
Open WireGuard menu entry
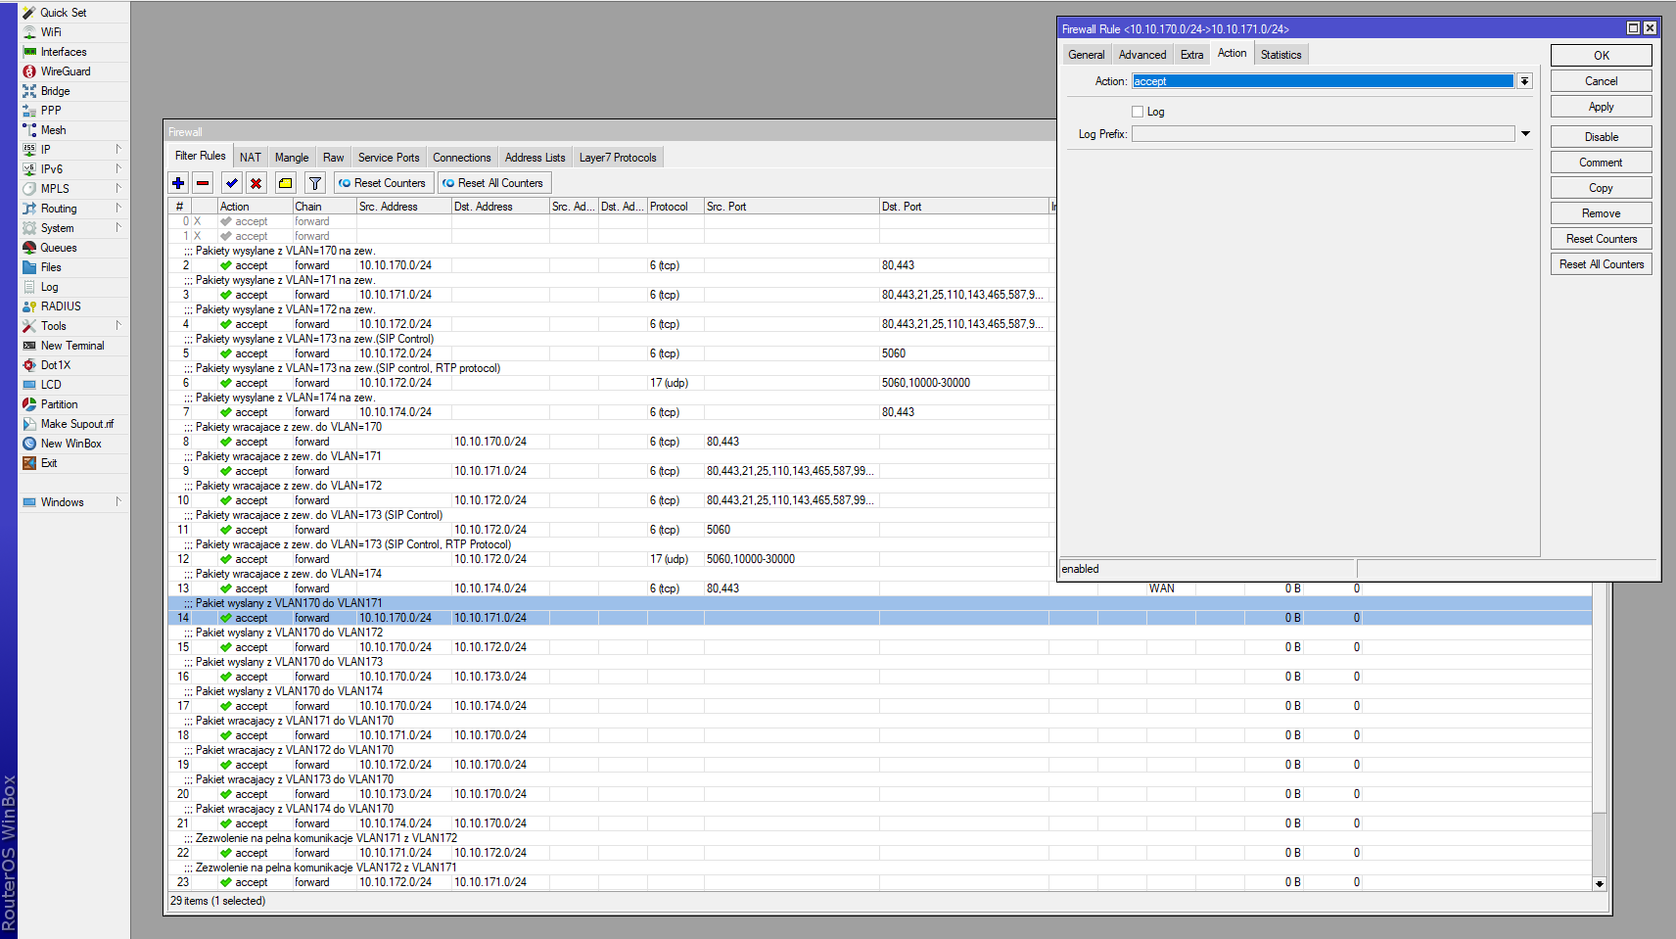[x=66, y=71]
